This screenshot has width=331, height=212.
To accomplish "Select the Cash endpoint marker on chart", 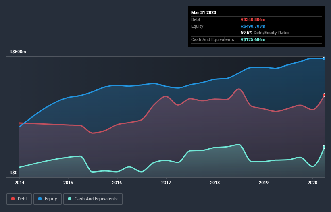I will point(324,147).
